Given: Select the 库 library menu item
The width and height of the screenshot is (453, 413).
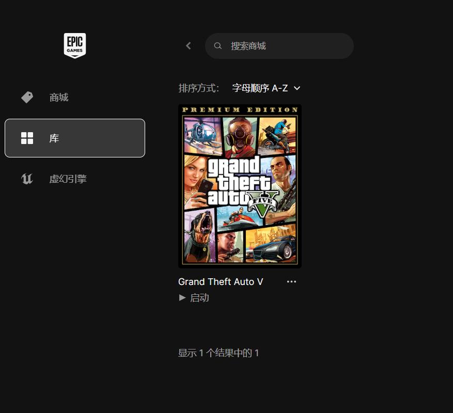Looking at the screenshot, I should pos(75,138).
